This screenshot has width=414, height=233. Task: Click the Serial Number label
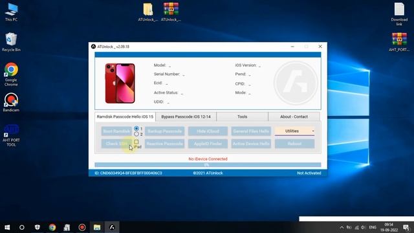pos(167,74)
